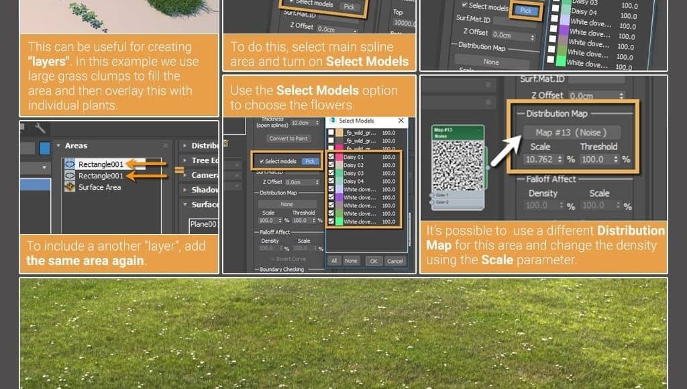
Task: Click the grip icon on Areas rollout header
Action: [x=165, y=146]
